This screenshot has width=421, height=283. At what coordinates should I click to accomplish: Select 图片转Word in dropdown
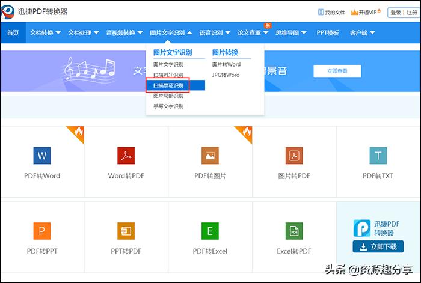point(226,64)
